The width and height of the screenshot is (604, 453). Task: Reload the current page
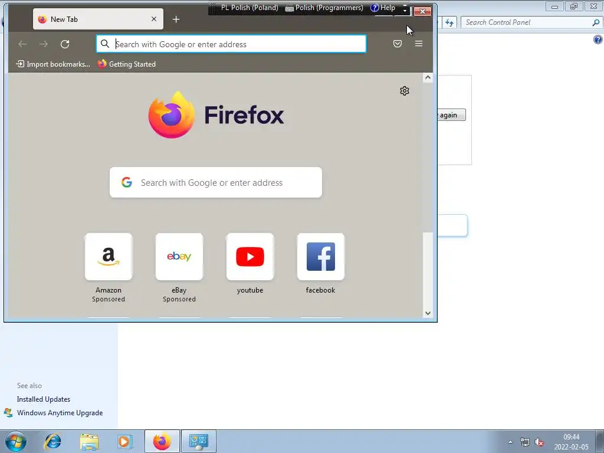65,44
